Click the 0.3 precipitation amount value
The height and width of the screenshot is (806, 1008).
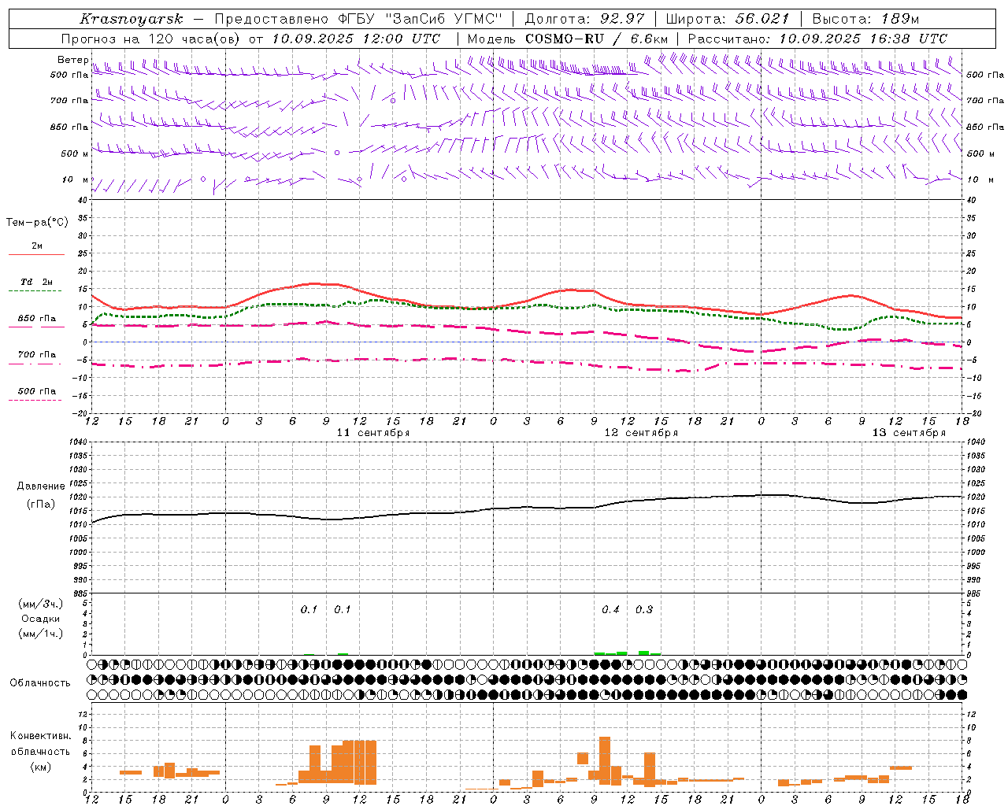(644, 609)
